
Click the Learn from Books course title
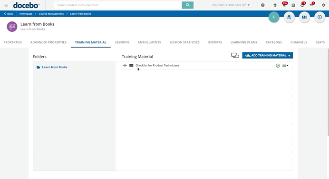[x=38, y=24]
